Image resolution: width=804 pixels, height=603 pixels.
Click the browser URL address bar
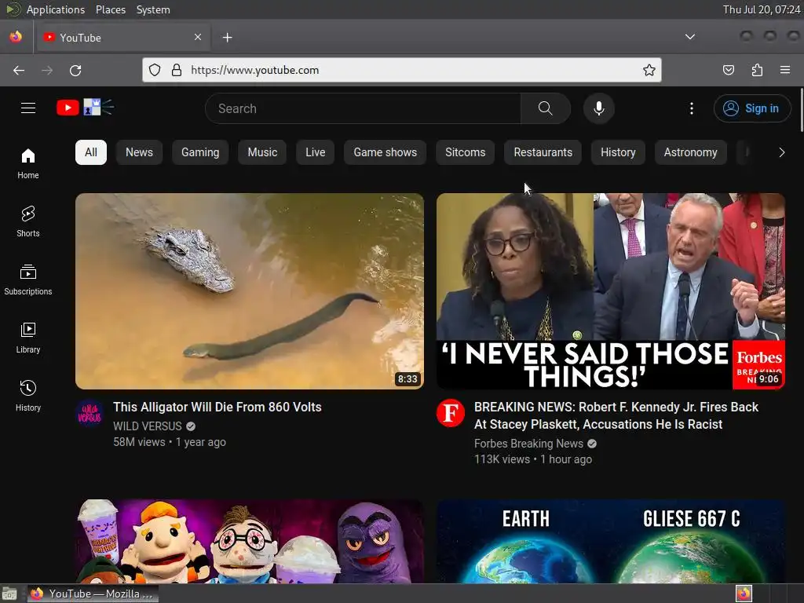(x=401, y=70)
